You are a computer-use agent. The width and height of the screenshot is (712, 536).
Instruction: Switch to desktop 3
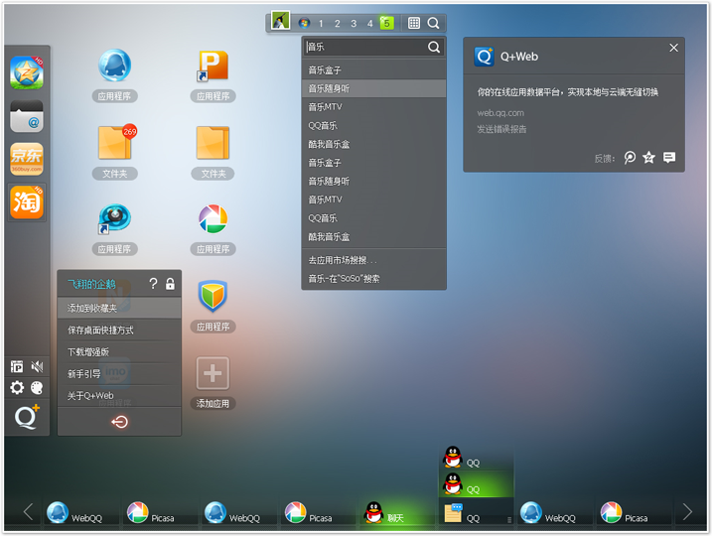(x=354, y=24)
